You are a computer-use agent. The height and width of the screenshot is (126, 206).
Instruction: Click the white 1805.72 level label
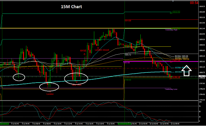(128, 55)
